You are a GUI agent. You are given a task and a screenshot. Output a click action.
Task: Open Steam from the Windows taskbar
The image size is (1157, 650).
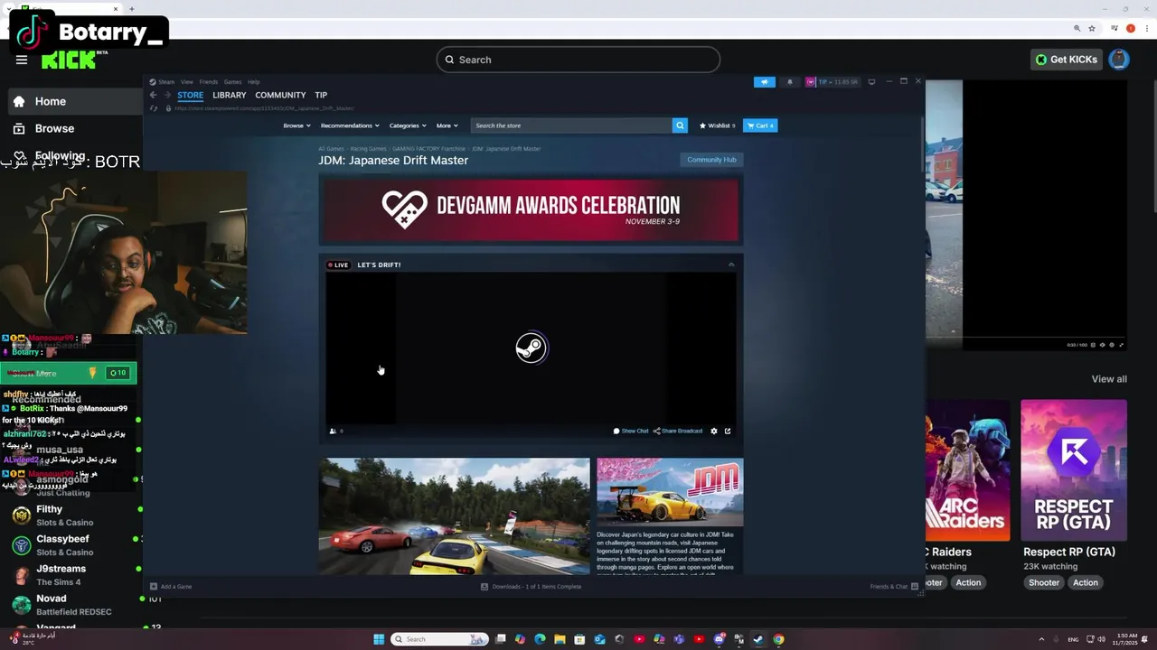click(758, 639)
